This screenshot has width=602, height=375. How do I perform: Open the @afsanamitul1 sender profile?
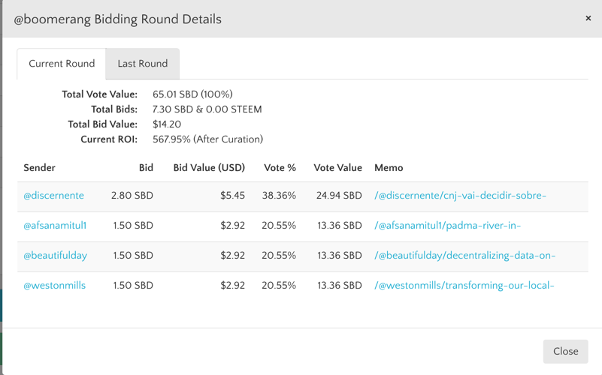pyautogui.click(x=55, y=226)
